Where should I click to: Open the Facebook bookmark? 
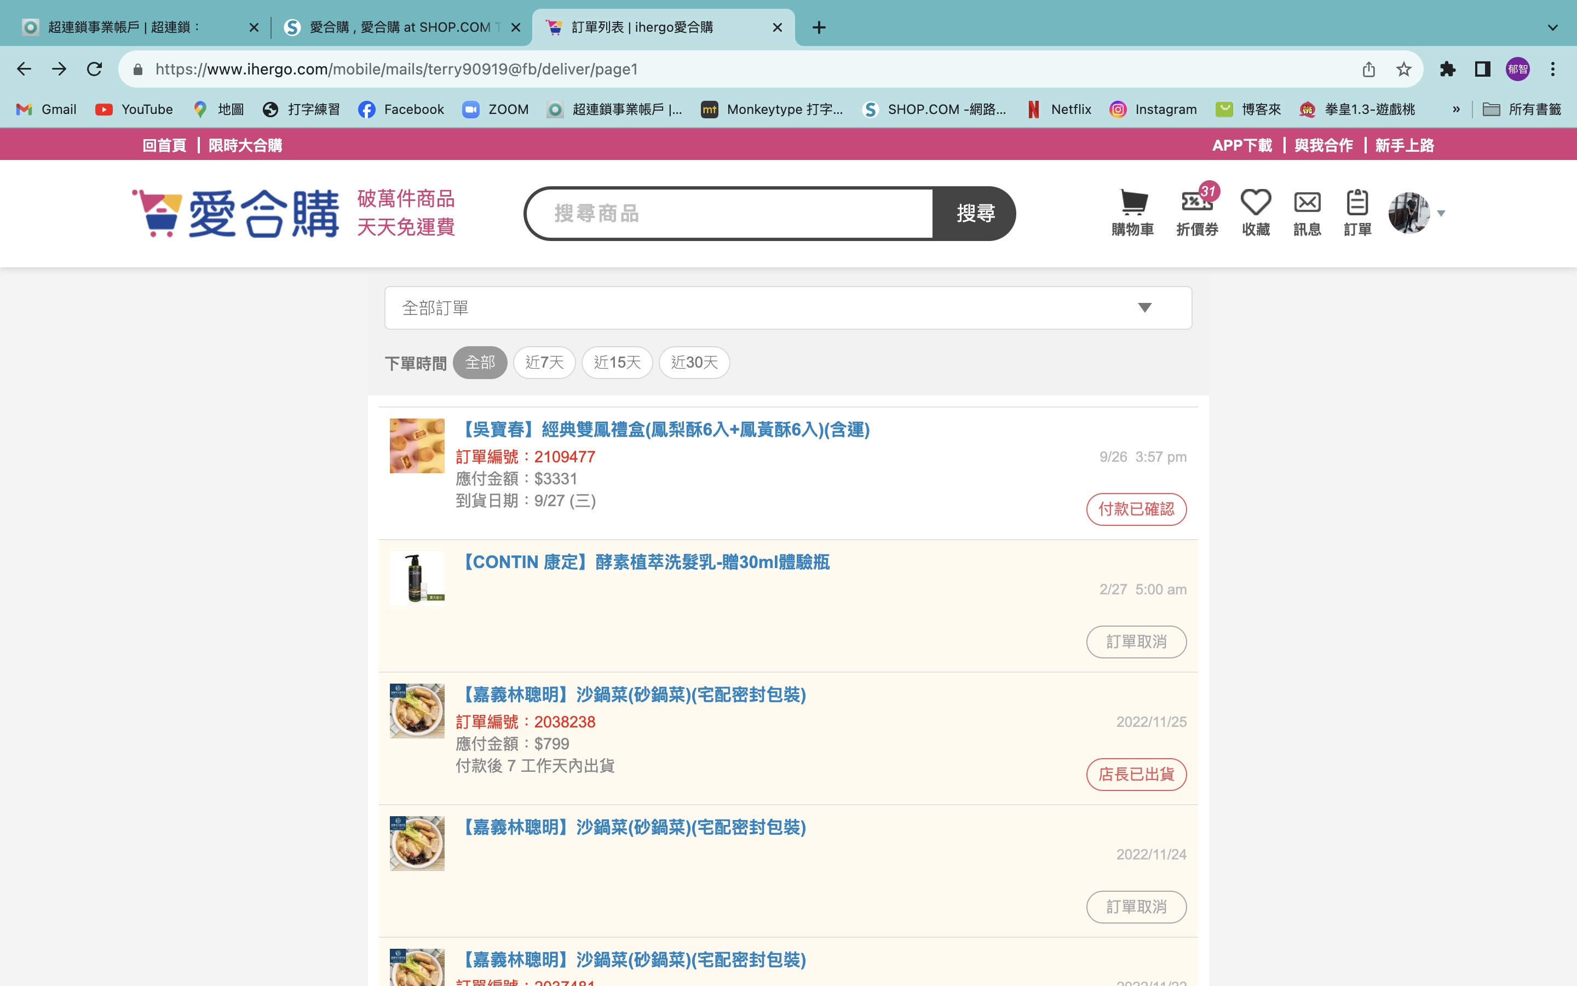pos(401,110)
